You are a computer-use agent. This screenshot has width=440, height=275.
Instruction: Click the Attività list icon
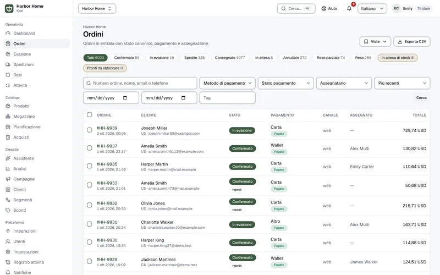[x=8, y=85]
